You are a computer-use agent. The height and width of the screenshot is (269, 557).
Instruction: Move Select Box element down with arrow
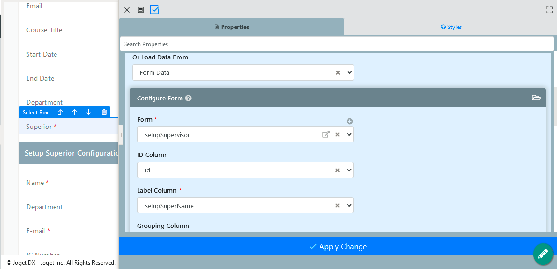click(x=88, y=112)
